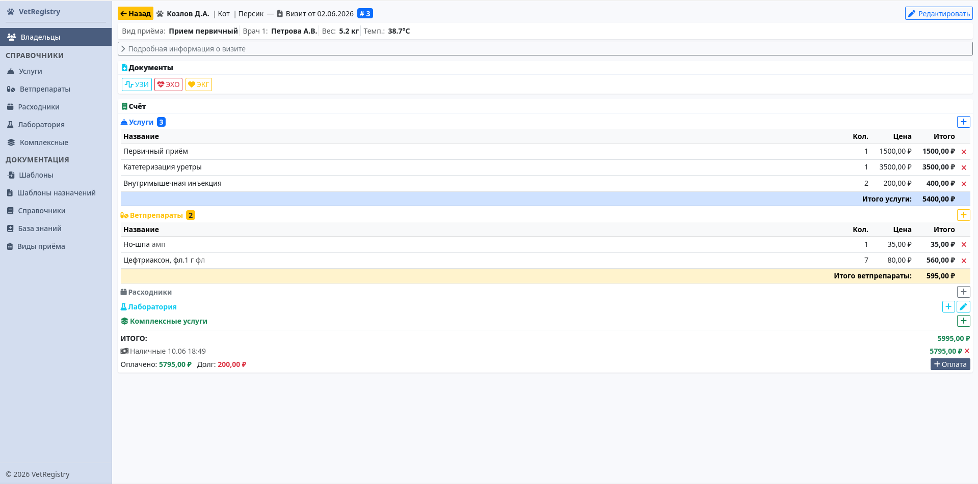
Task: Open Комплексные in sidebar
Action: pyautogui.click(x=56, y=143)
